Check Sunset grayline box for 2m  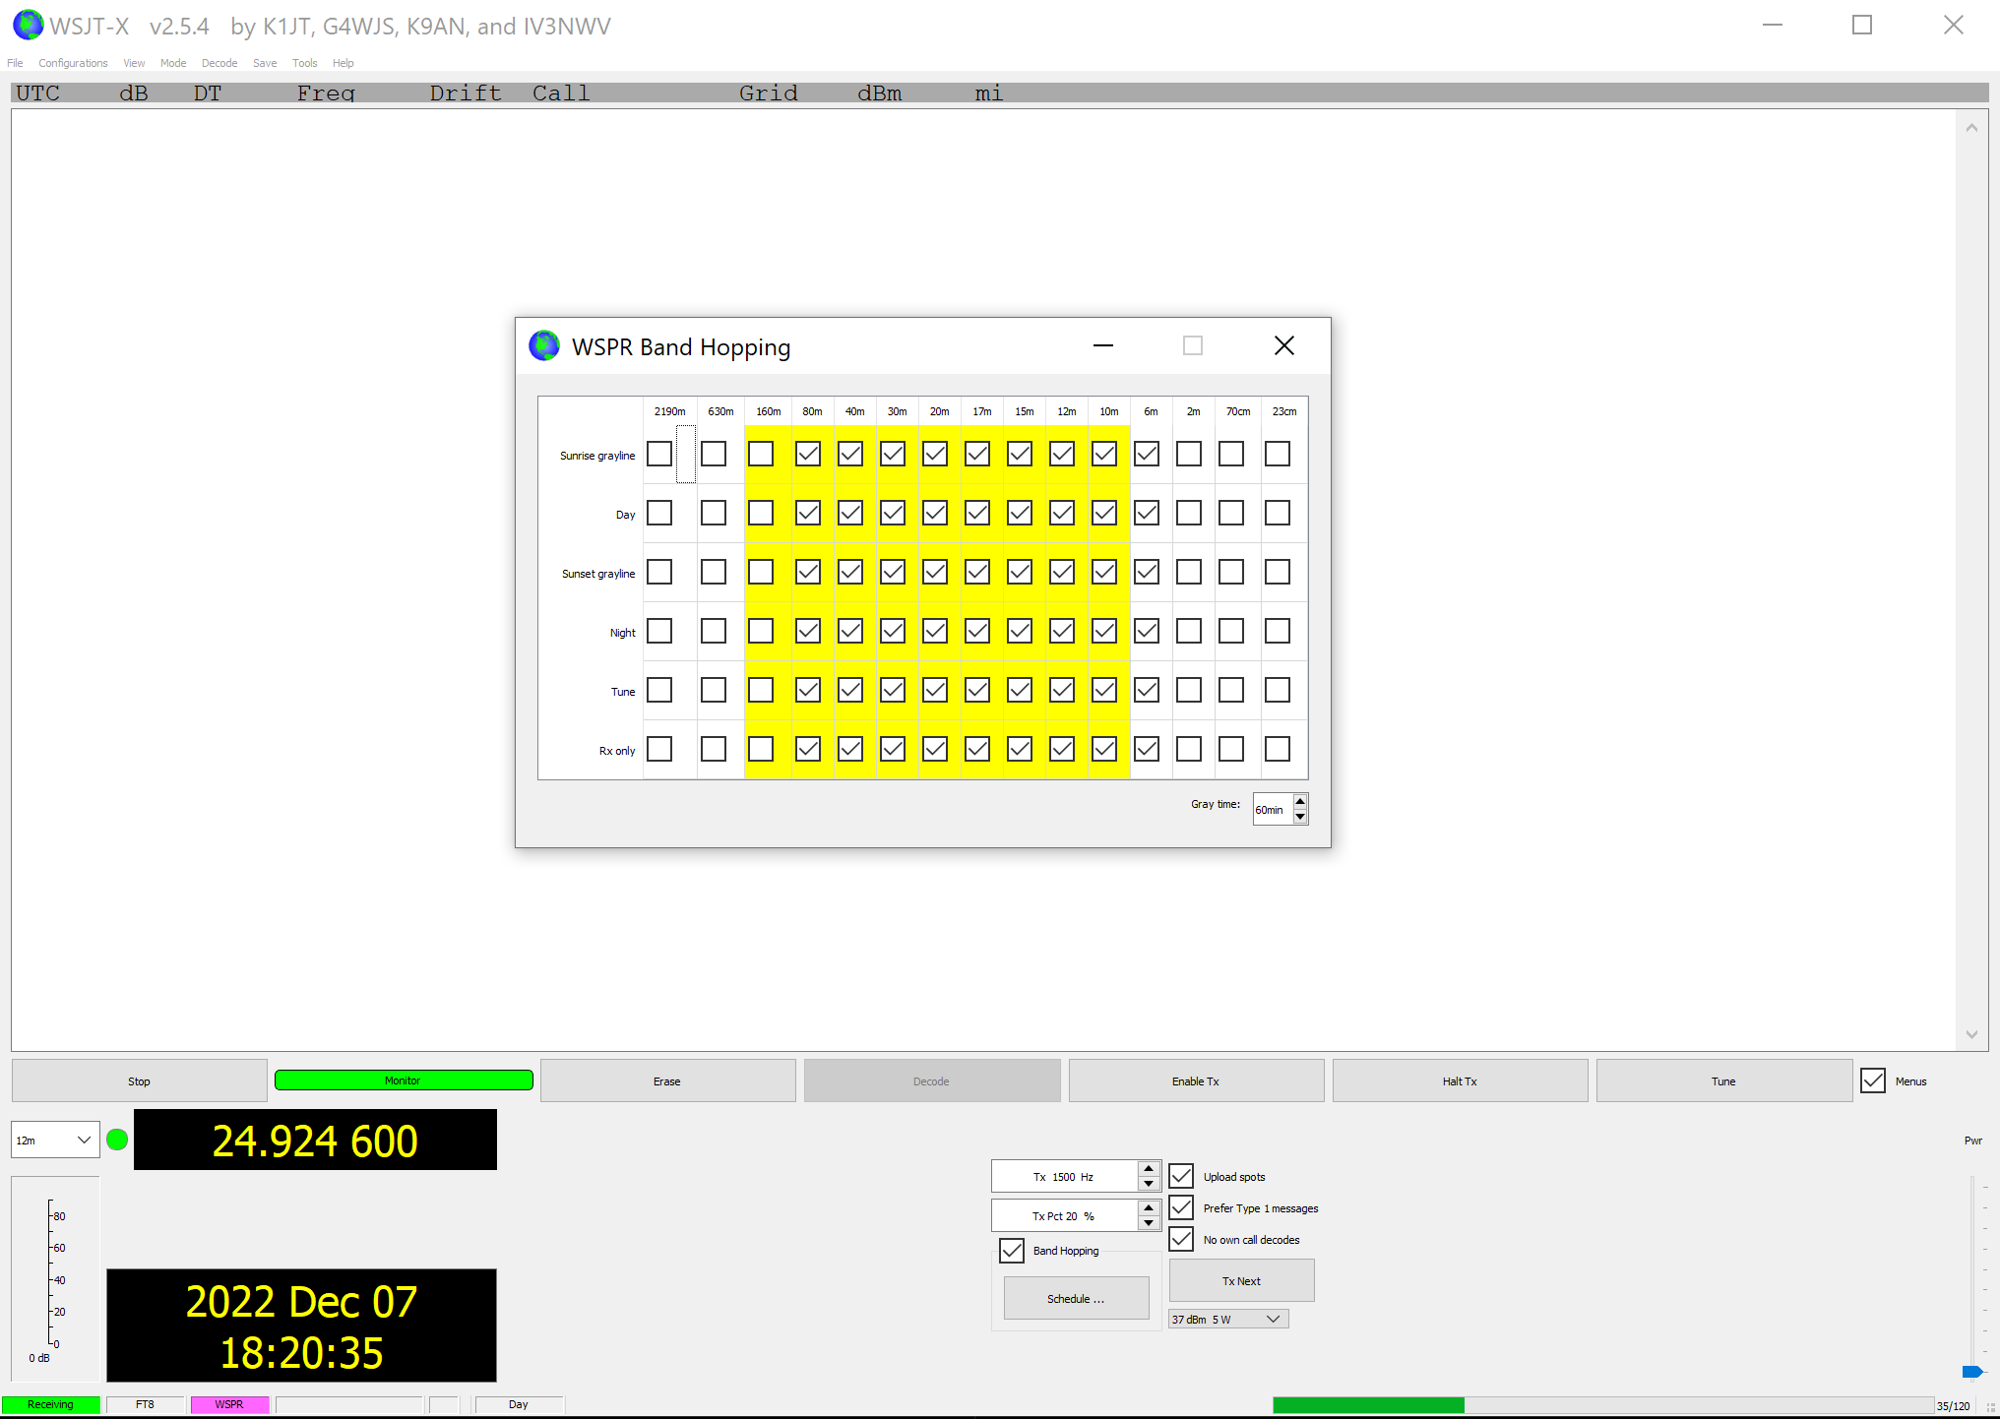[1189, 572]
